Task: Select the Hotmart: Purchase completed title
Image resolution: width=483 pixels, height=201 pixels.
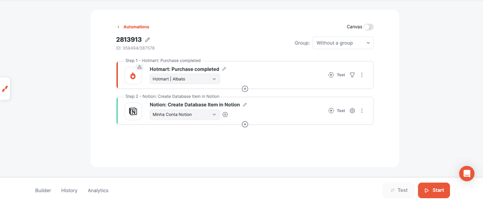Action: tap(184, 69)
